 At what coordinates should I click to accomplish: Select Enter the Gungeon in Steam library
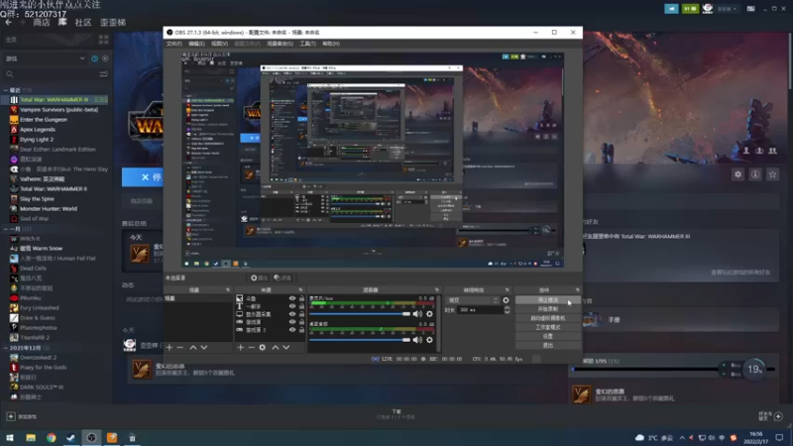(44, 120)
